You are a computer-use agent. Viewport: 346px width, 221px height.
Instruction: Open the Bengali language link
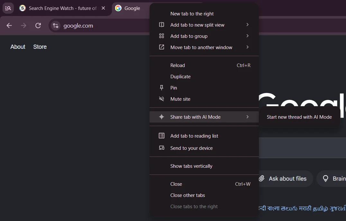(273, 208)
